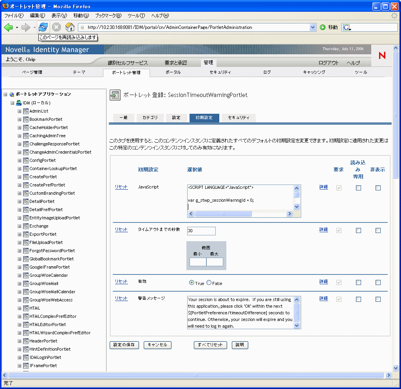
Task: Expand the GroupWiseCalendar node
Action: [x=19, y=275]
